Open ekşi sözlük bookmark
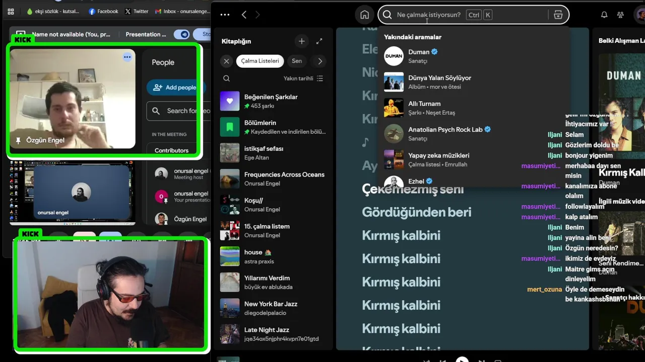645x362 pixels. pyautogui.click(x=53, y=11)
